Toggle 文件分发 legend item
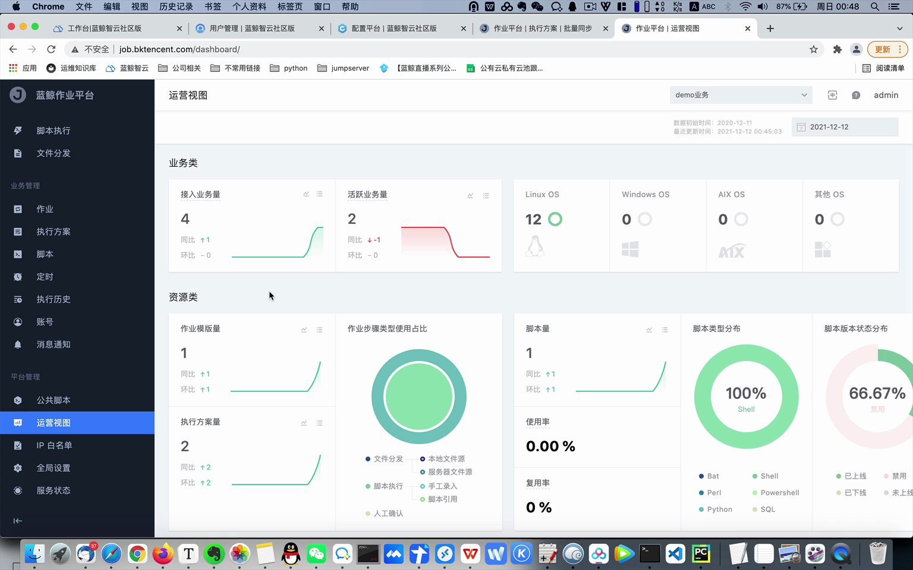 (x=384, y=459)
